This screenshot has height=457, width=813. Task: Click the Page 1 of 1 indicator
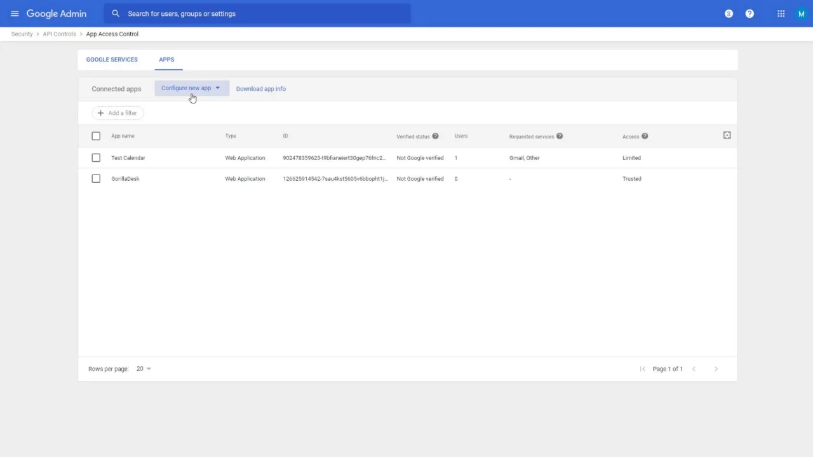pyautogui.click(x=668, y=369)
